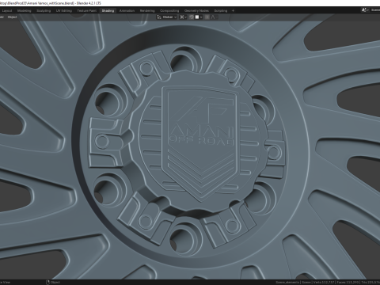Viewport: 380px width, 285px height.
Task: Open the proportional editing falloff icon
Action: pos(214,17)
